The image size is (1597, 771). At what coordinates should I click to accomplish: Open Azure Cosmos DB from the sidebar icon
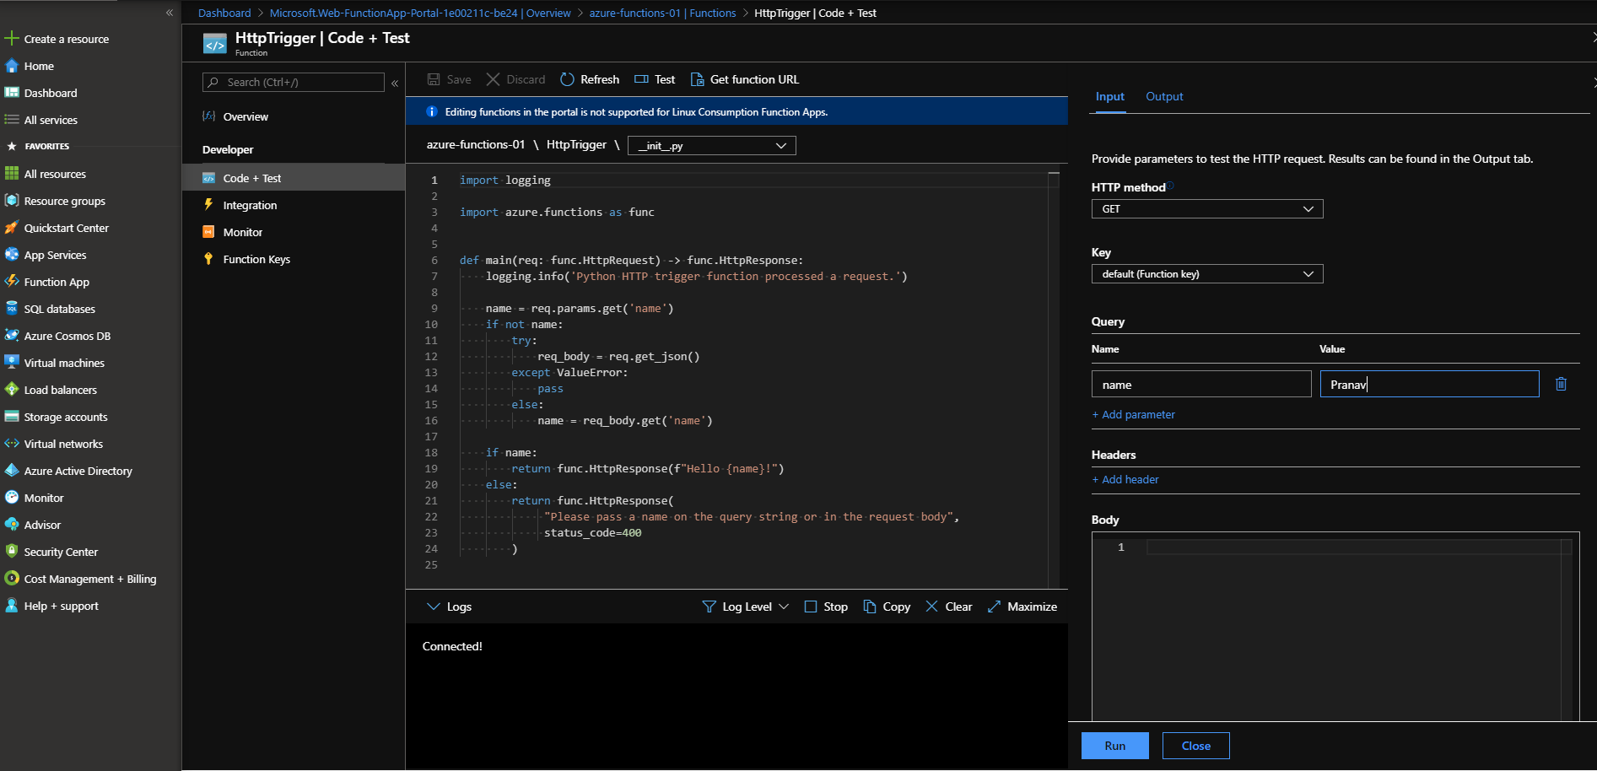click(12, 336)
